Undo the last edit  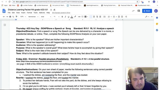[4, 17]
